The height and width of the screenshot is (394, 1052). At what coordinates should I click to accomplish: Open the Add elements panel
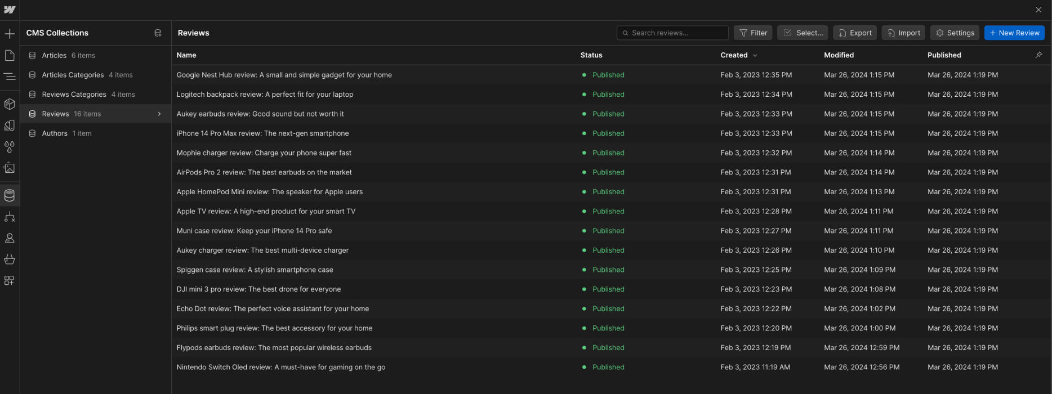pos(10,34)
